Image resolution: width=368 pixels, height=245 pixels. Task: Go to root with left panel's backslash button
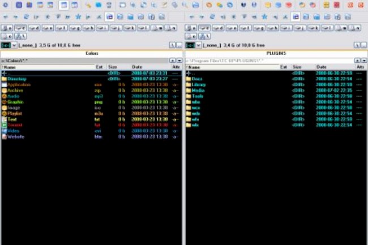173,45
